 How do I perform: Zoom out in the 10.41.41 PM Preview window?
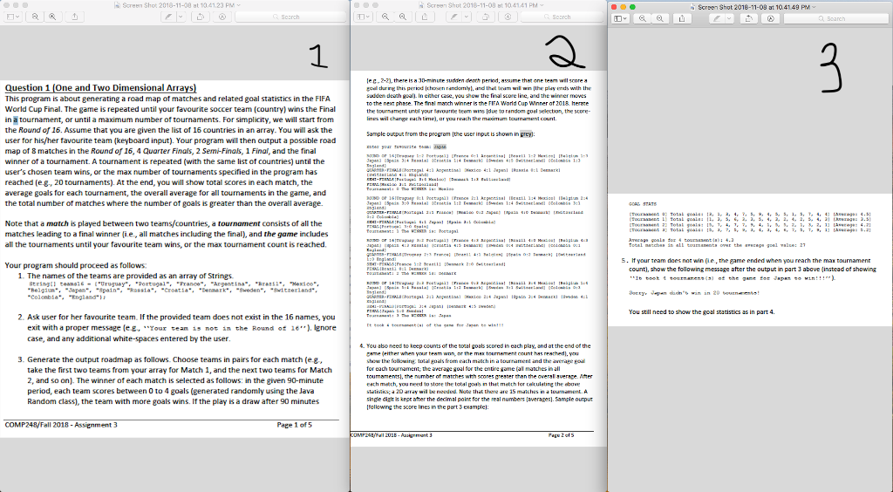tap(385, 17)
